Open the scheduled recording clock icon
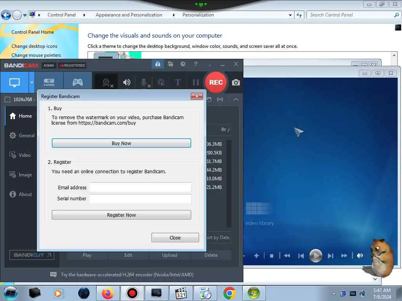This screenshot has width=402, height=301. tap(183, 64)
